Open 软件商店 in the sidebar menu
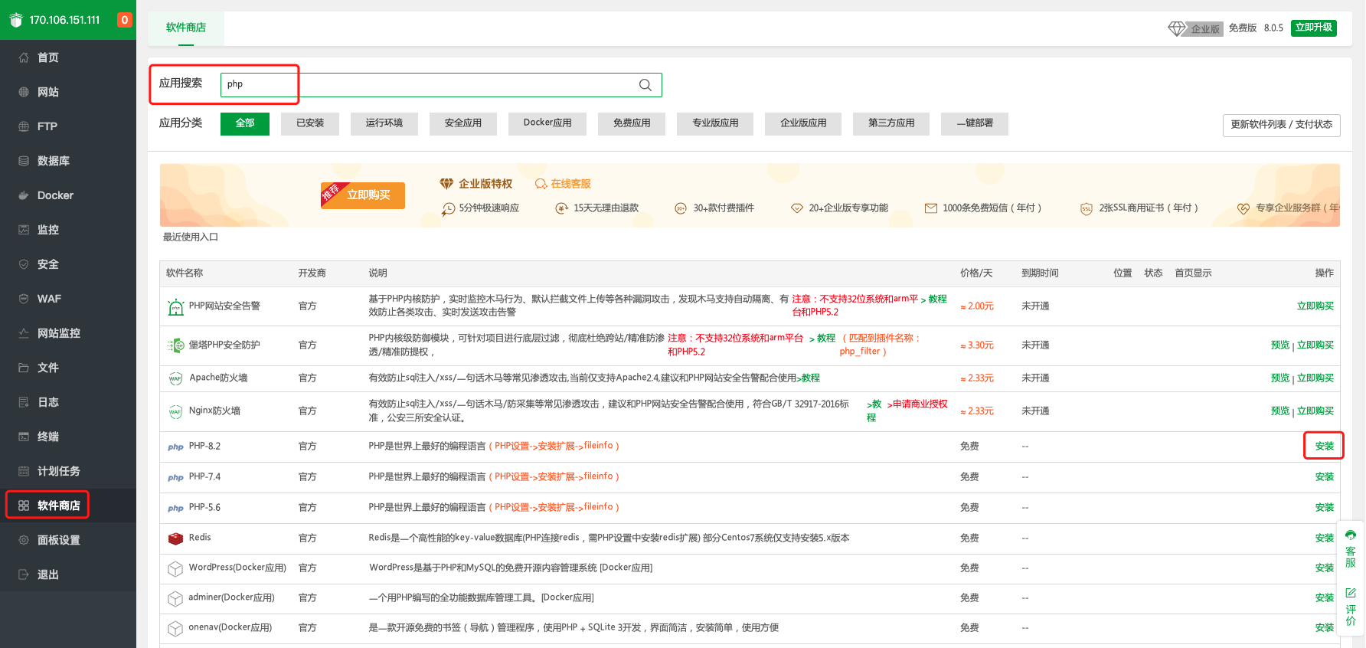 [59, 506]
